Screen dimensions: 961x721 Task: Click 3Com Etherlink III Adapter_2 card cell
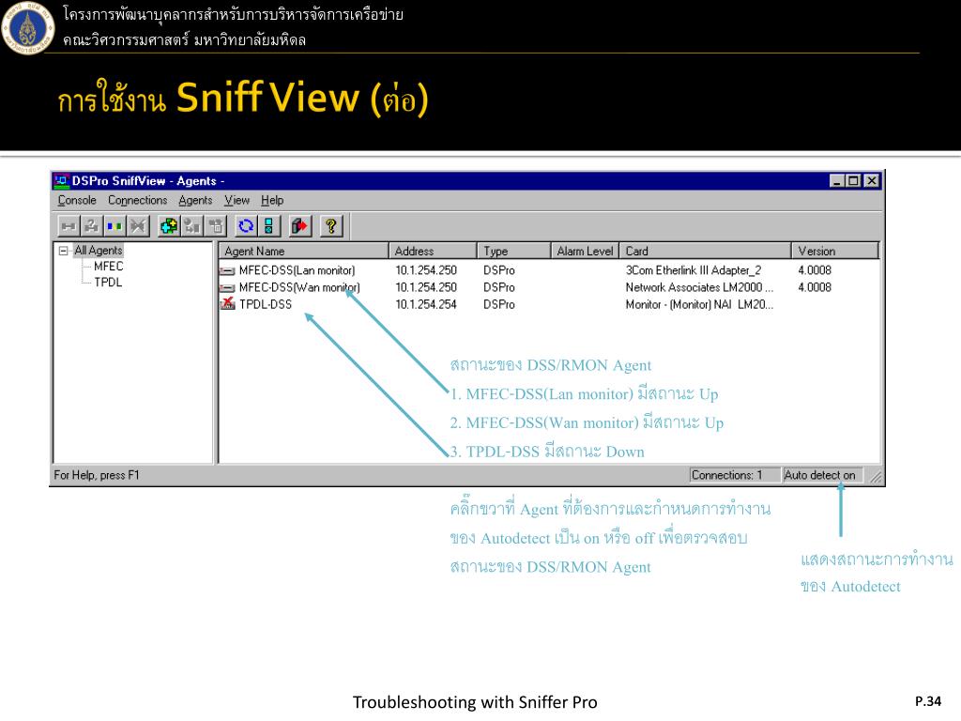[x=694, y=270]
